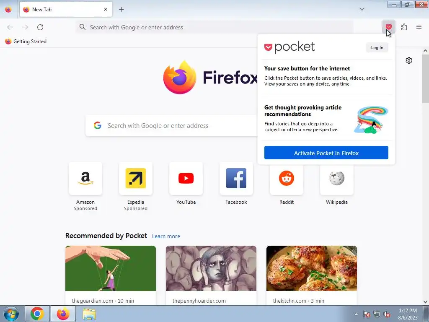
Task: Open Action Center flag icon
Action: point(367,314)
